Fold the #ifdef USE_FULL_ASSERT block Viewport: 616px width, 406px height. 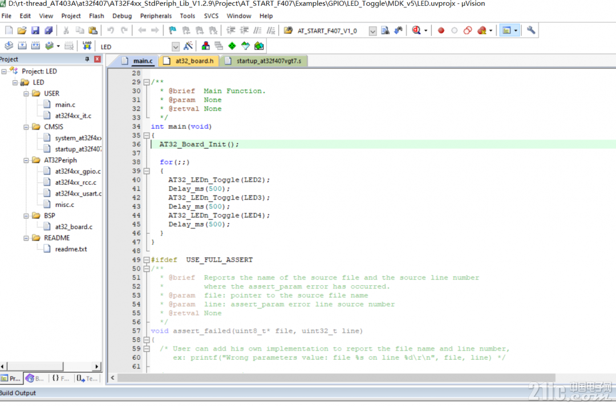147,260
